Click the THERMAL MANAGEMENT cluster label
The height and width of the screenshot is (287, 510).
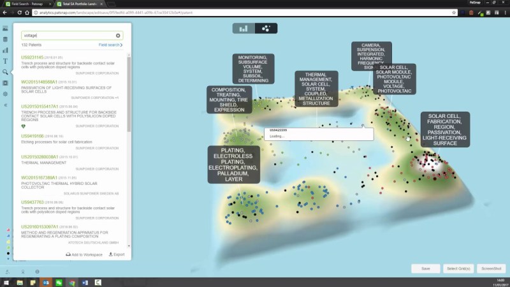[x=316, y=89]
